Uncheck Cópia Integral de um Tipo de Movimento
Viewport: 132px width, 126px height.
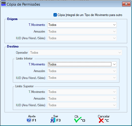(x=55, y=15)
